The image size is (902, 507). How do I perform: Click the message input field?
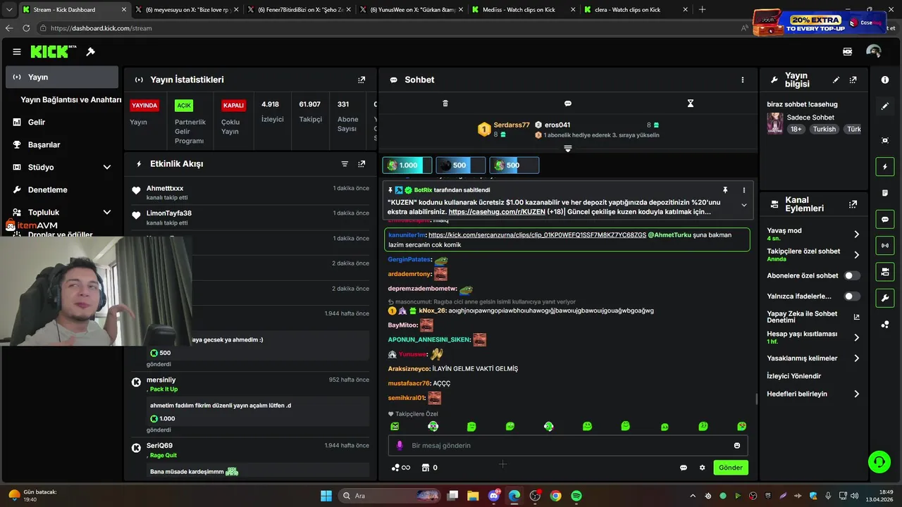click(568, 445)
